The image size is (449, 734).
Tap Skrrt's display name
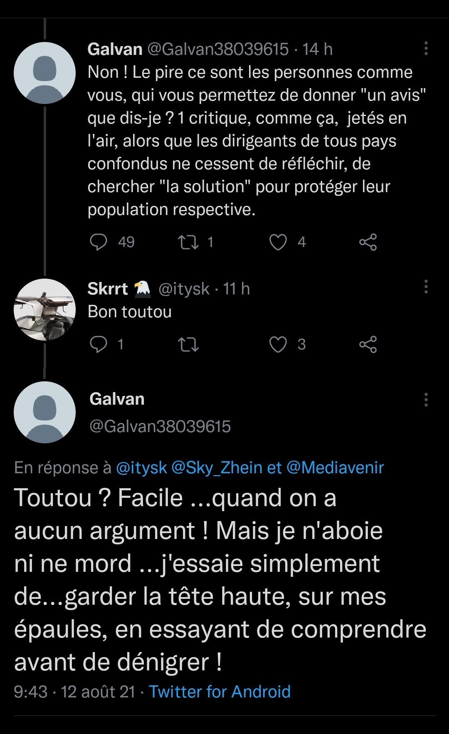pos(108,289)
